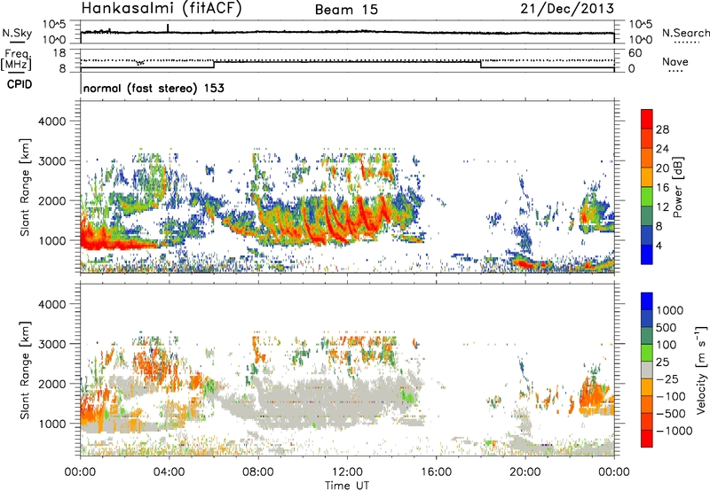Select the 'N.Sky' legend label
Screen dimensions: 710x491
(x=17, y=33)
